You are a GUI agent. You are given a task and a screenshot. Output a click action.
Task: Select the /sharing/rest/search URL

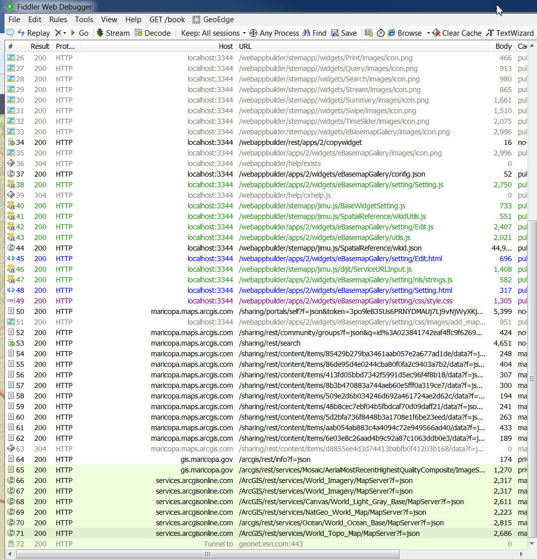click(x=270, y=343)
